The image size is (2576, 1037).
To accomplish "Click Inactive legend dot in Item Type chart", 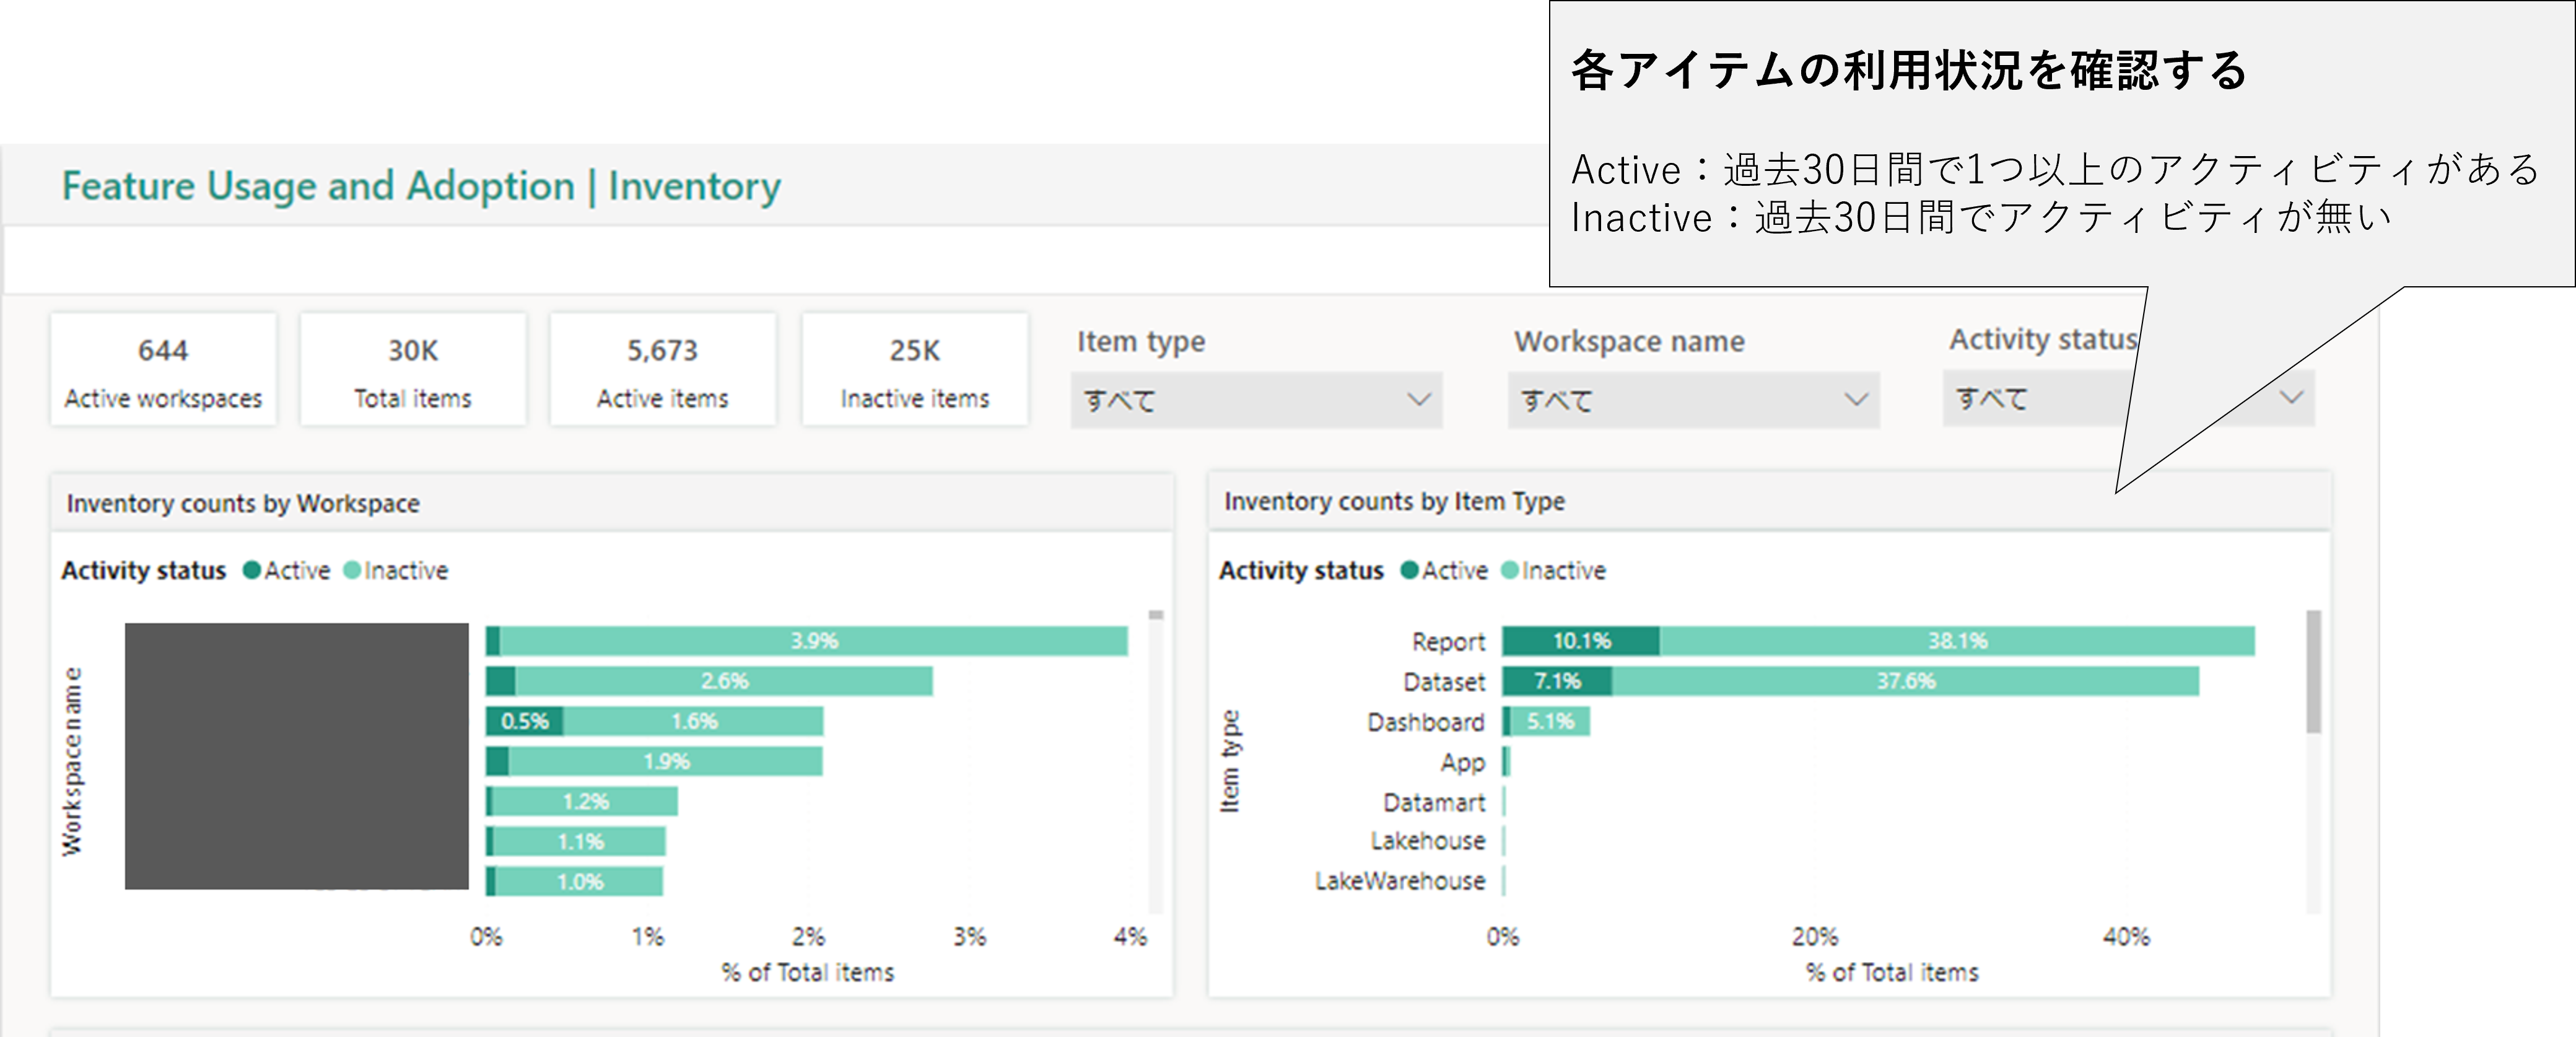I will pyautogui.click(x=1510, y=570).
